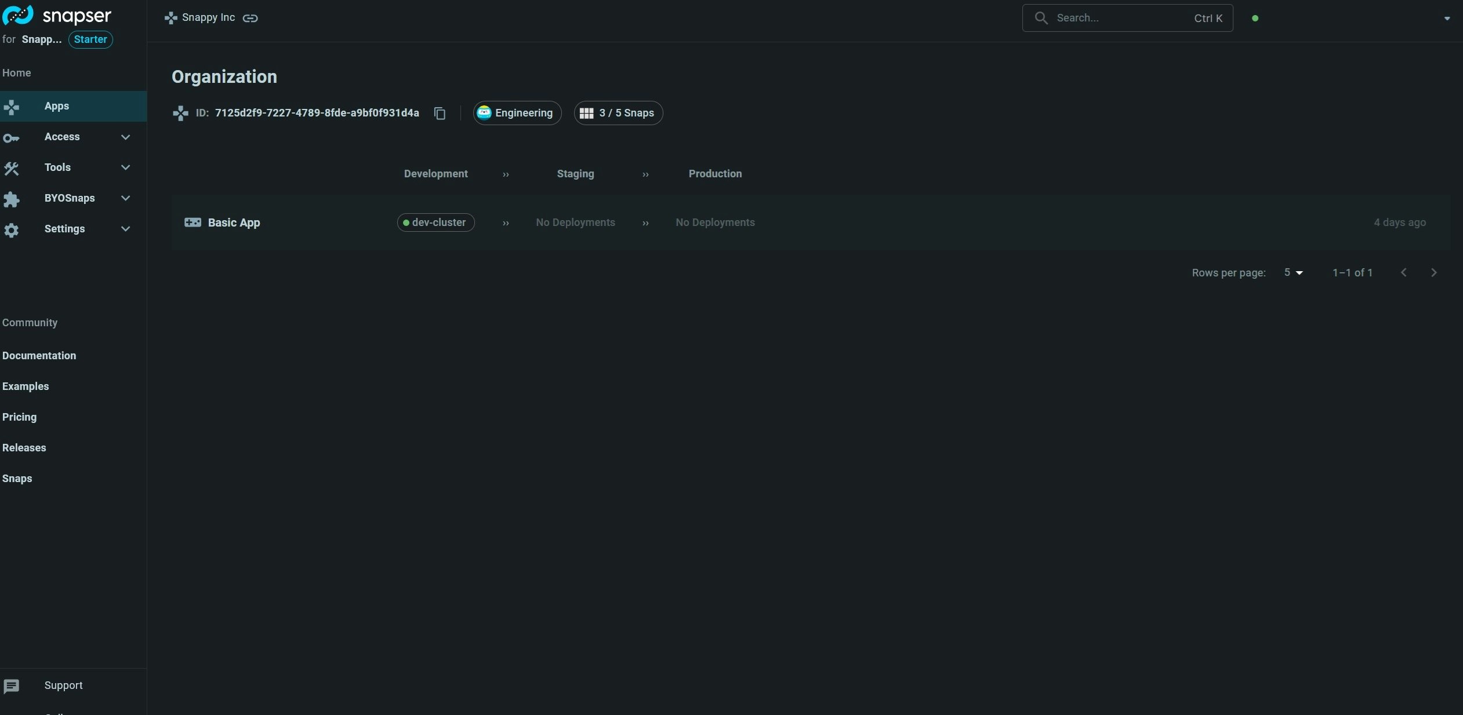Expand the Access menu chevron
The height and width of the screenshot is (715, 1463).
[x=125, y=137]
